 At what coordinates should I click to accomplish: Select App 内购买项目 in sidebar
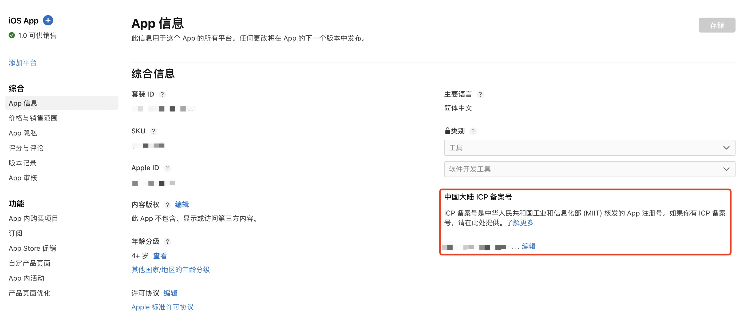(33, 218)
